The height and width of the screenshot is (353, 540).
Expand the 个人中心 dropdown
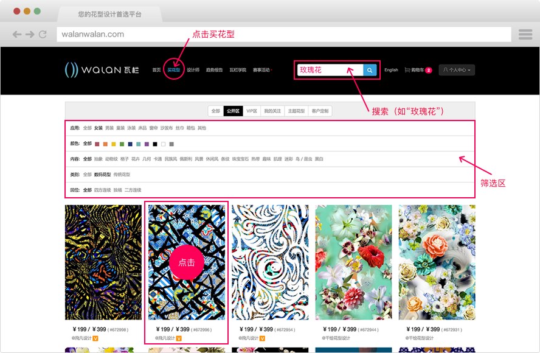tap(457, 70)
